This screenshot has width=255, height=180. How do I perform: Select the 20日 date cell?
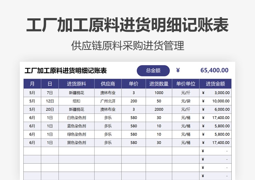coord(50,109)
